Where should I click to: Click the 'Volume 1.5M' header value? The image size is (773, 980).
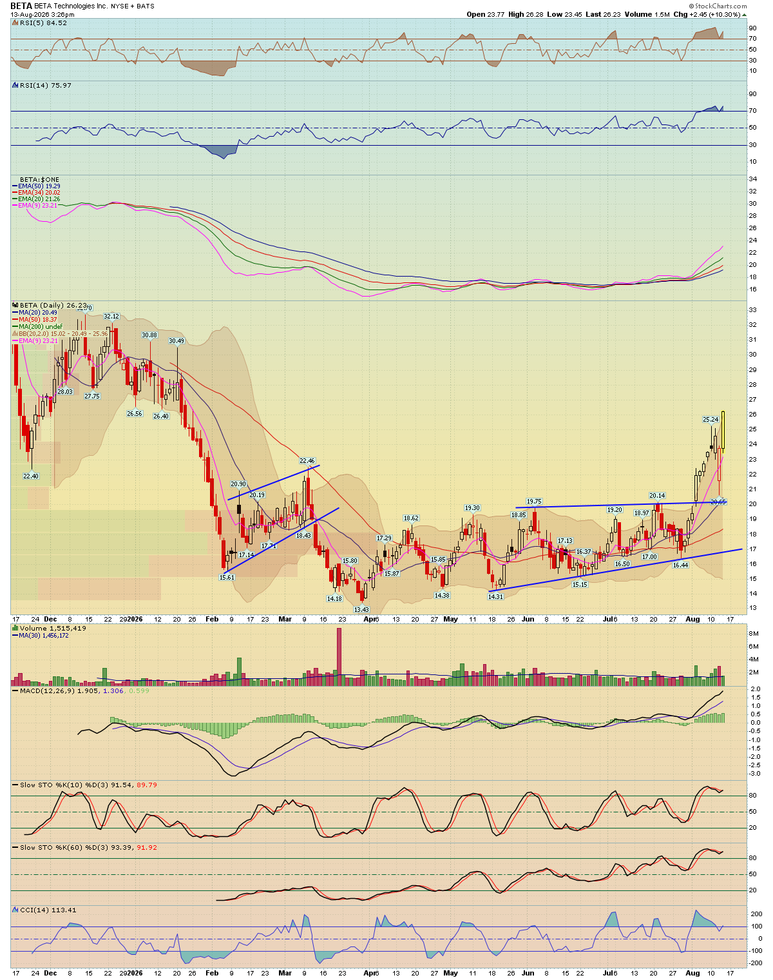pyautogui.click(x=646, y=14)
